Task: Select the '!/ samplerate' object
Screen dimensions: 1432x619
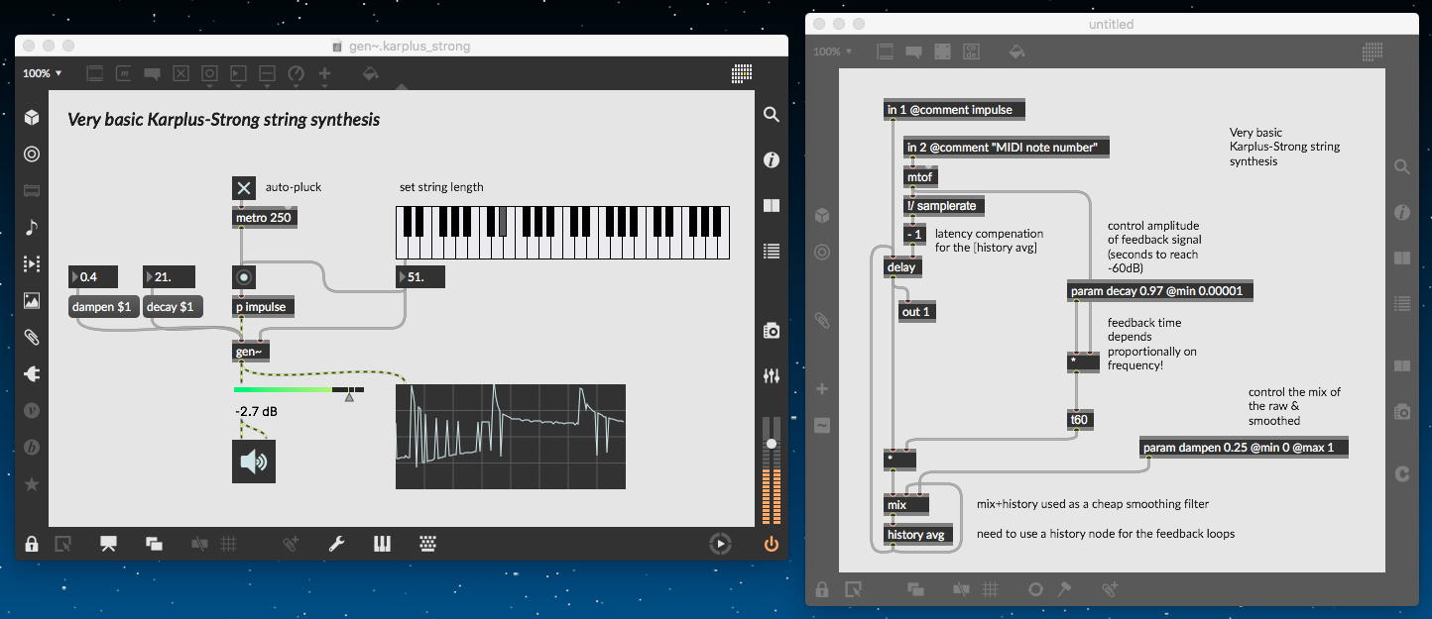Action: (943, 206)
